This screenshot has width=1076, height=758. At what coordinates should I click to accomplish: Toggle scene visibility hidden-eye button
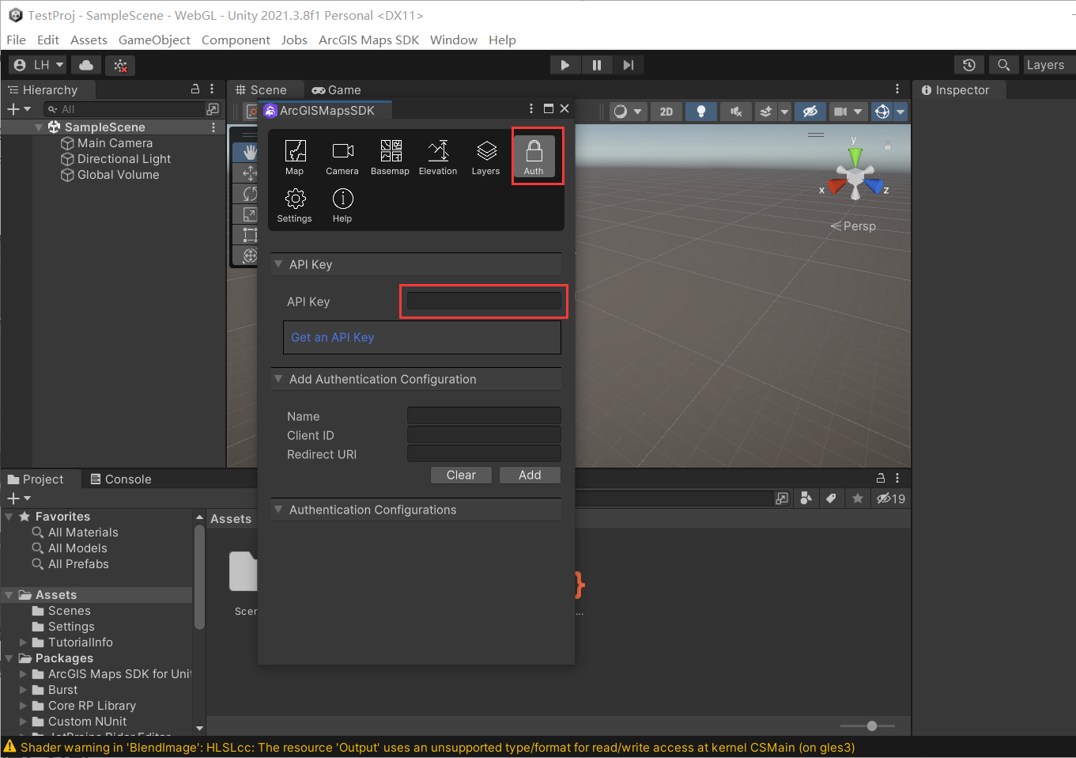[810, 112]
